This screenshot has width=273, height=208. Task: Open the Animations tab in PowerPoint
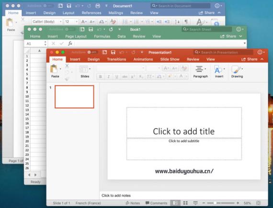[x=143, y=59]
